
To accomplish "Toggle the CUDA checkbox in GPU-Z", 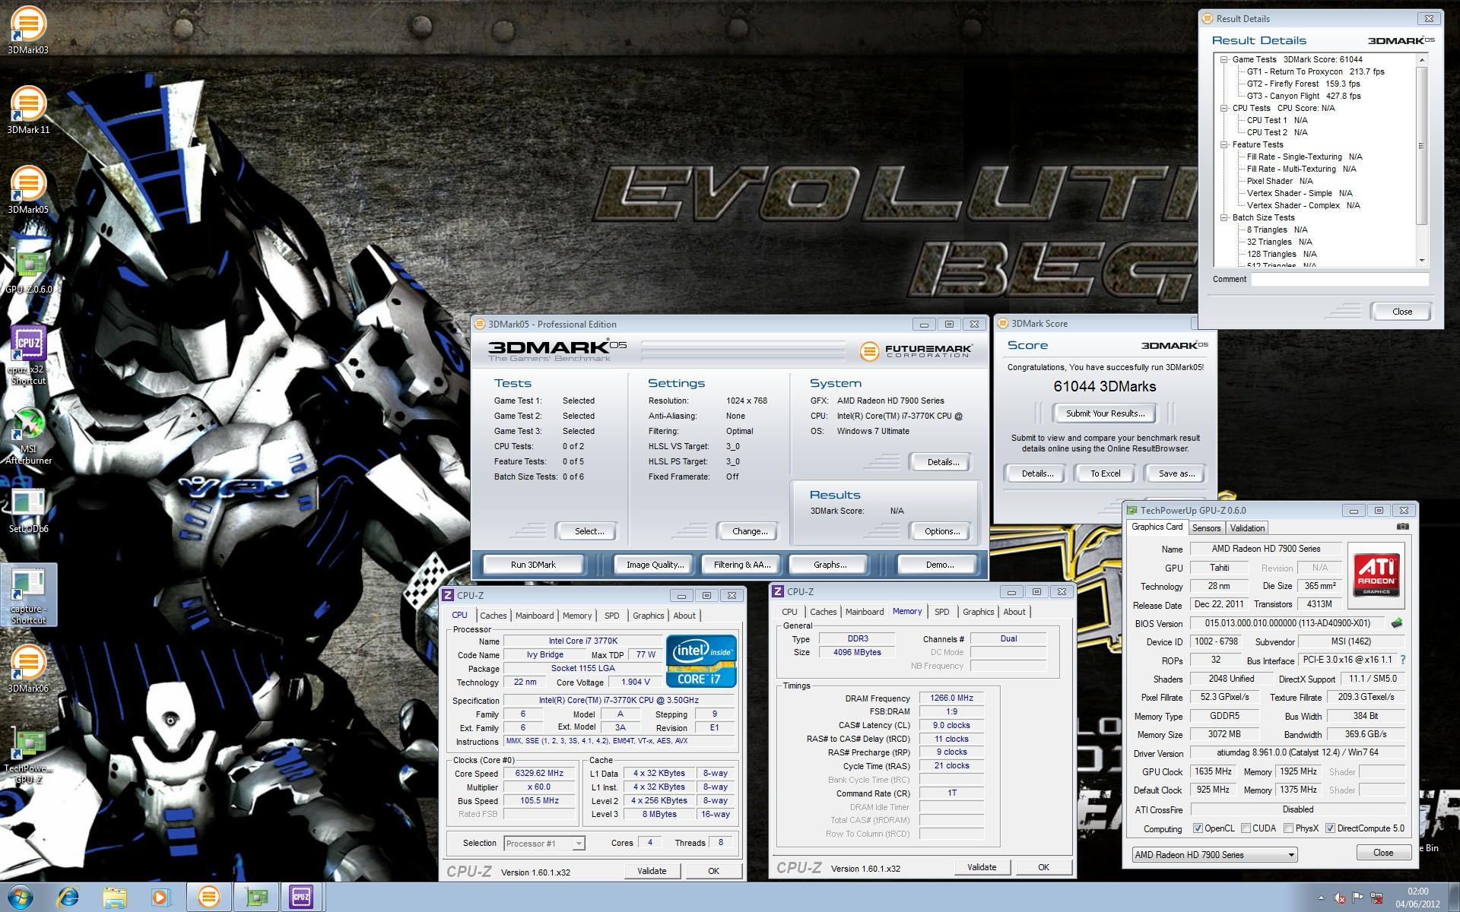I will click(x=1246, y=828).
